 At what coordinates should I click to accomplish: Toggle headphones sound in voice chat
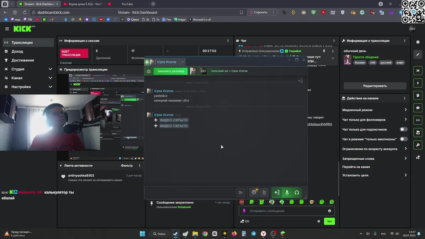pos(297,193)
